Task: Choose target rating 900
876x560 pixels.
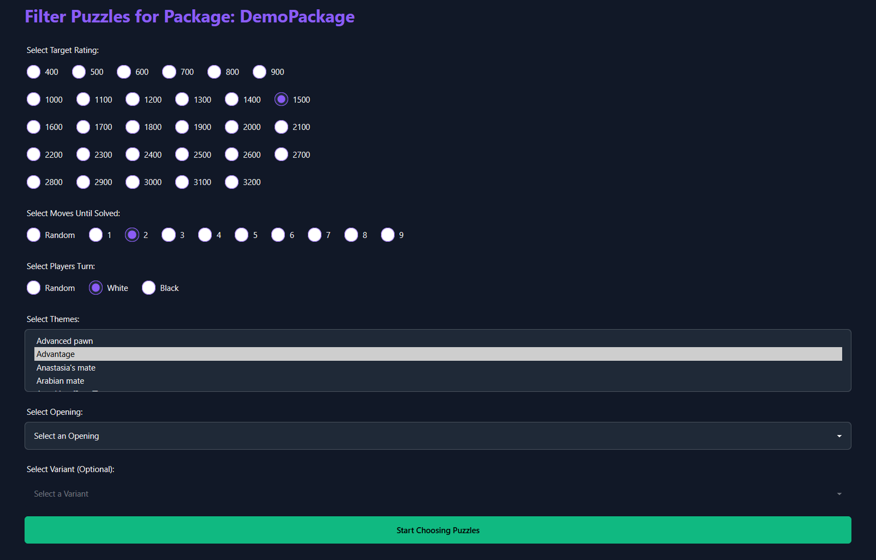Action: (x=260, y=72)
